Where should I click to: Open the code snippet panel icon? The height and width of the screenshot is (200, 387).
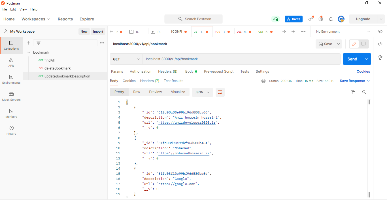click(x=380, y=44)
